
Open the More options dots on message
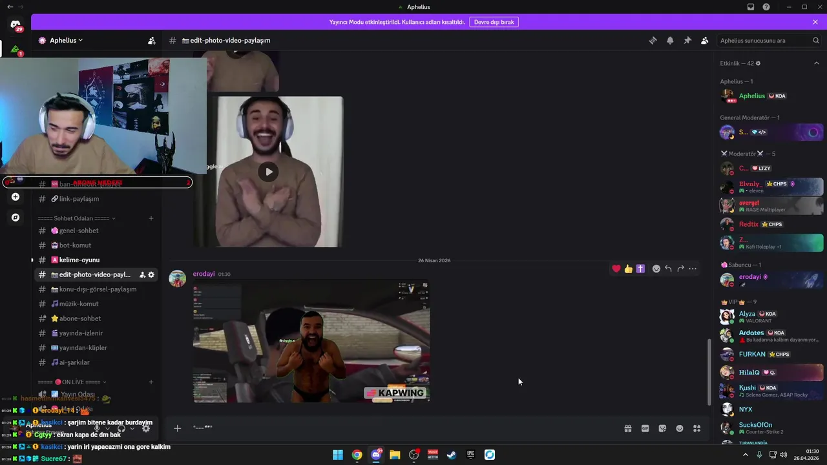[x=693, y=269]
